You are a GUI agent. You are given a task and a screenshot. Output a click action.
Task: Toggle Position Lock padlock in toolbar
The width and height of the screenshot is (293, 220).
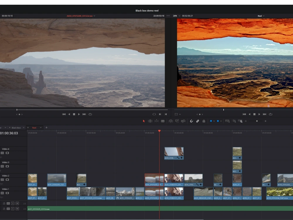(x=204, y=121)
